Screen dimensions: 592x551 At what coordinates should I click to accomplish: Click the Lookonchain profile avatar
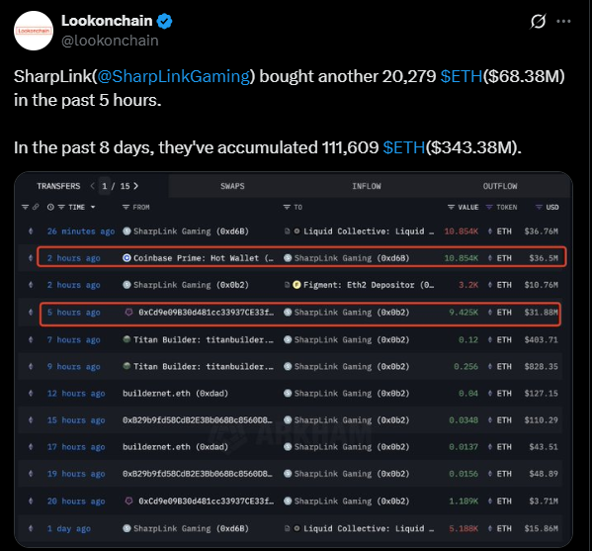click(34, 31)
